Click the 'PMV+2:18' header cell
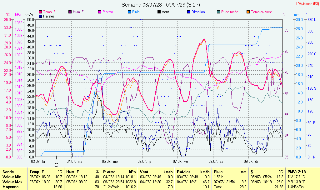The image size is (320, 190). click(297, 172)
